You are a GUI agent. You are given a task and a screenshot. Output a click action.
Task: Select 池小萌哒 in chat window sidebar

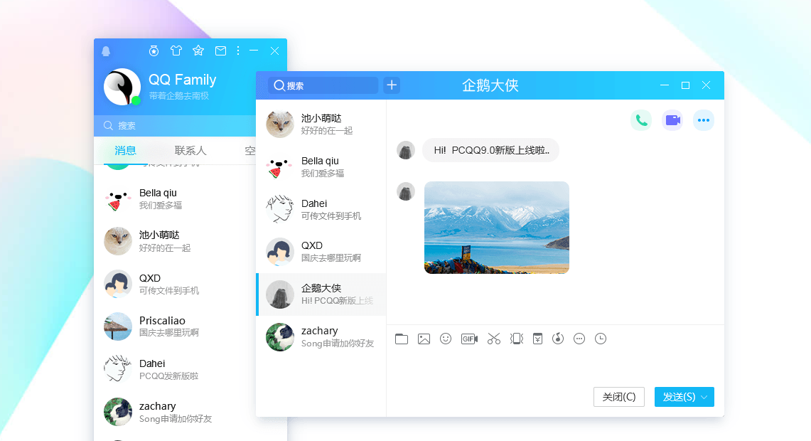click(x=321, y=124)
